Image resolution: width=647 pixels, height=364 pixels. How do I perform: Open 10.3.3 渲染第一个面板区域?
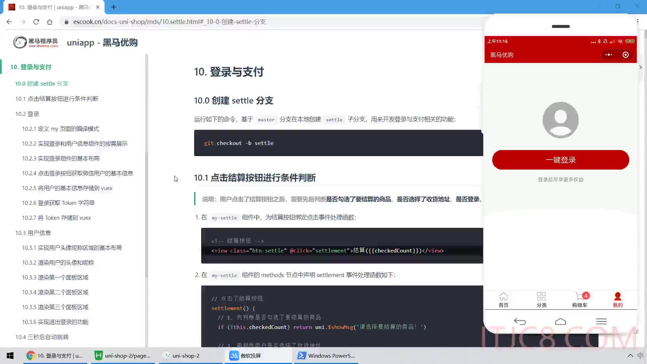(x=55, y=277)
